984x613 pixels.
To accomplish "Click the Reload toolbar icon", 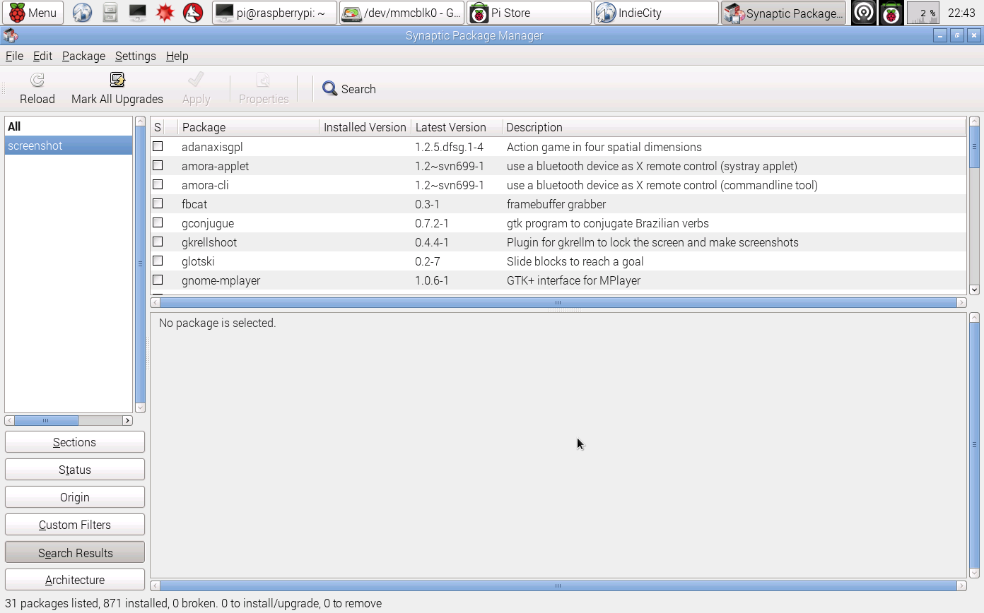I will (x=37, y=81).
